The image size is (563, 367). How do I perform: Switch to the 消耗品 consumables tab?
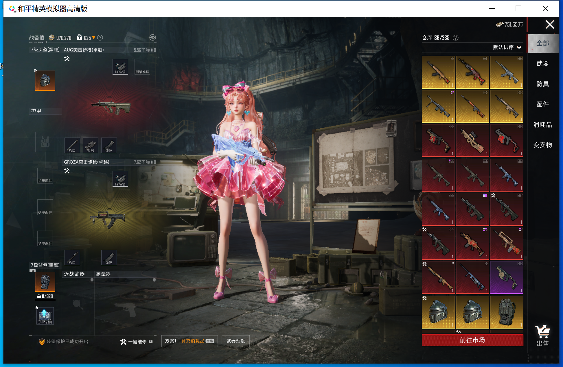(542, 125)
